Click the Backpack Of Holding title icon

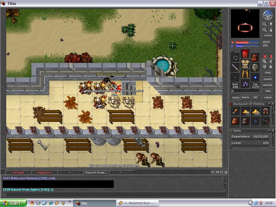231,104
